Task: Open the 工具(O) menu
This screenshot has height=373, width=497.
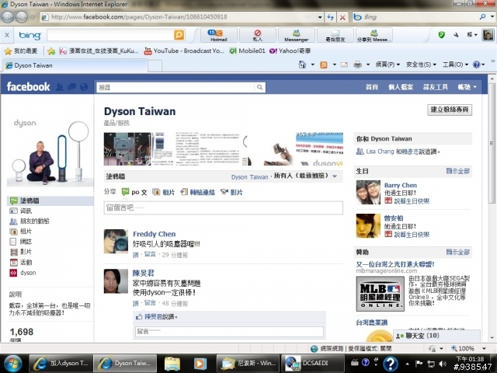Action: [455, 64]
